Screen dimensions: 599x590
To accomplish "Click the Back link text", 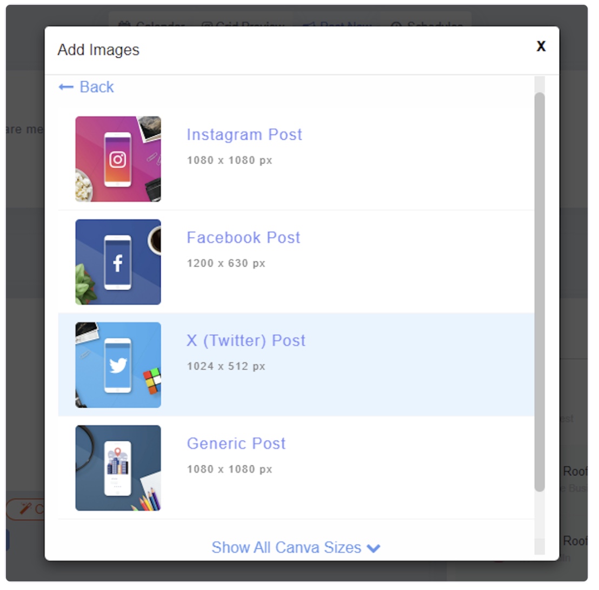I will tap(97, 87).
